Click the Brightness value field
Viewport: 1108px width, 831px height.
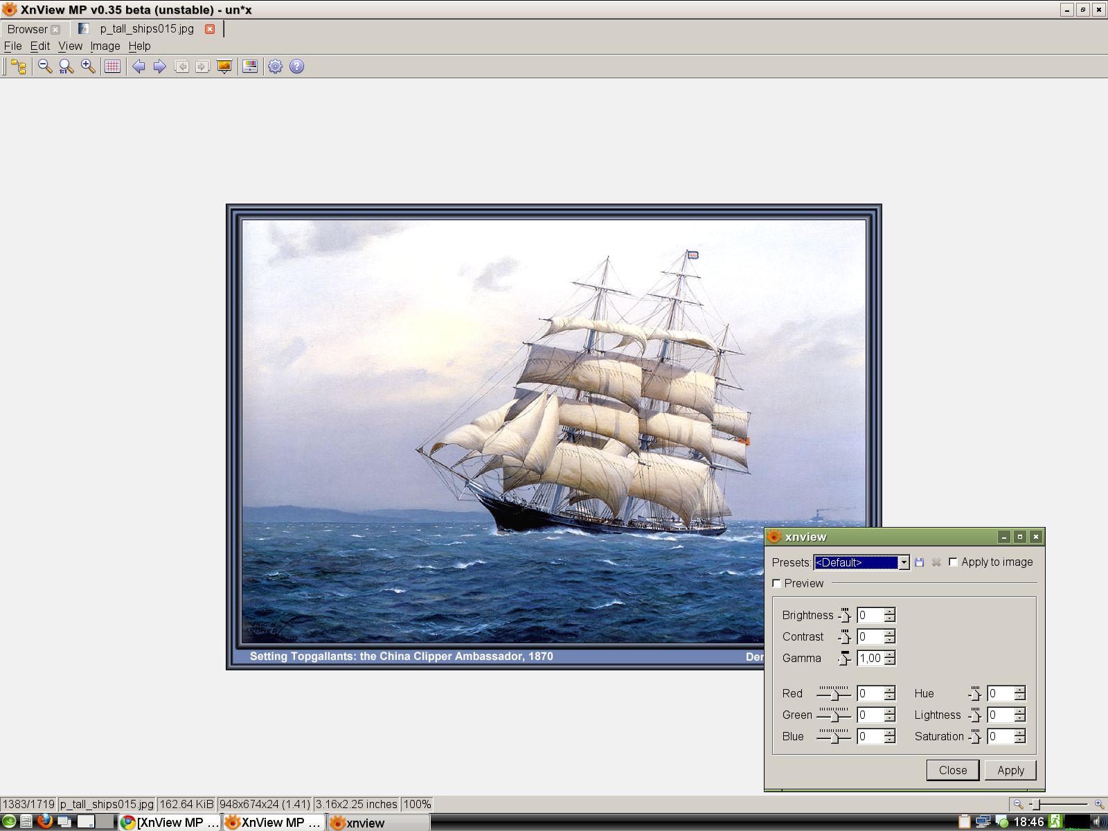pos(870,615)
